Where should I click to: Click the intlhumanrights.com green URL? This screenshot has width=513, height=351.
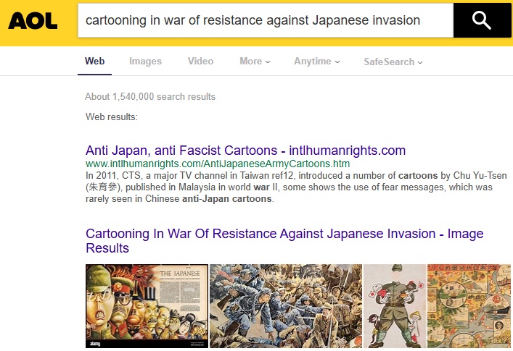click(218, 164)
